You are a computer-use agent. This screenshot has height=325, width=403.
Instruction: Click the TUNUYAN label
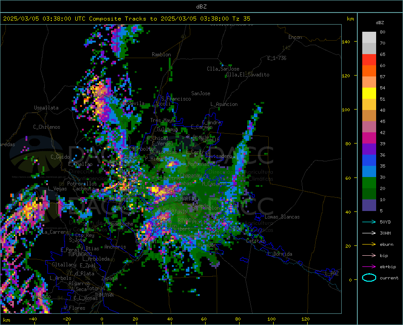(104, 295)
